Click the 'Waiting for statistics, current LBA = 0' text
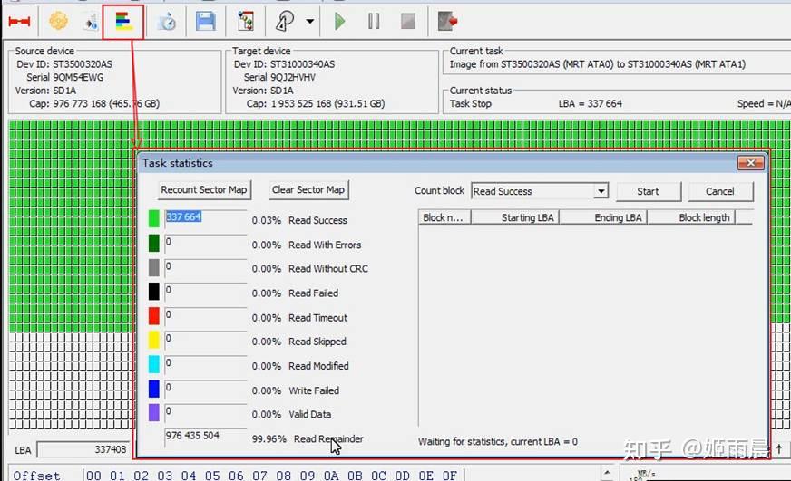Screen dimensions: 791x481 [498, 442]
